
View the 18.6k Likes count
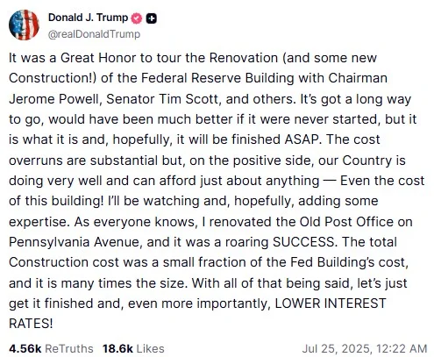117,348
